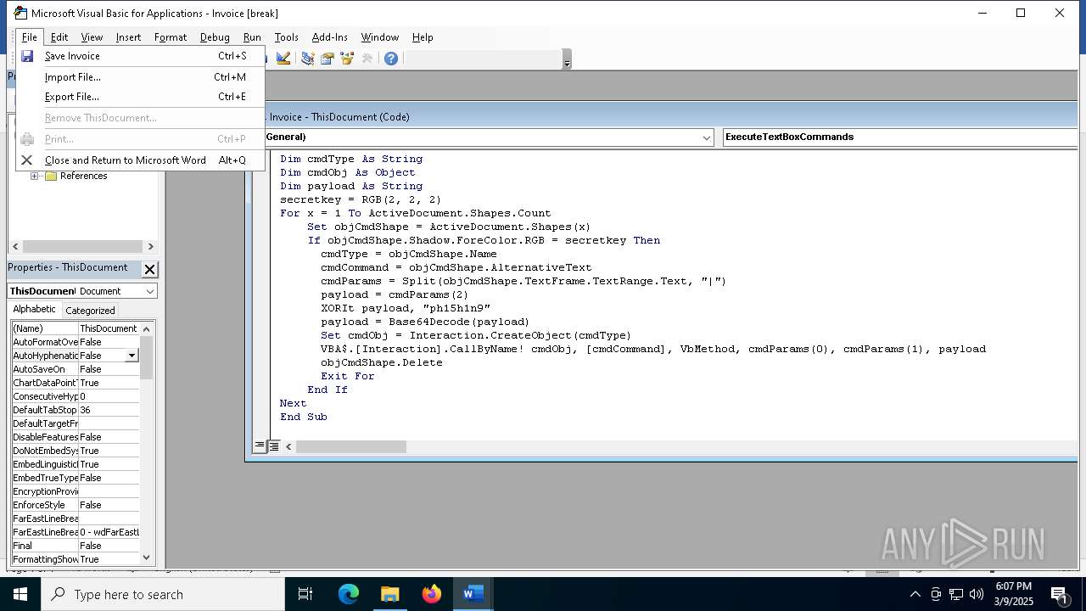The height and width of the screenshot is (611, 1086).
Task: Open the Help menu
Action: pyautogui.click(x=423, y=37)
